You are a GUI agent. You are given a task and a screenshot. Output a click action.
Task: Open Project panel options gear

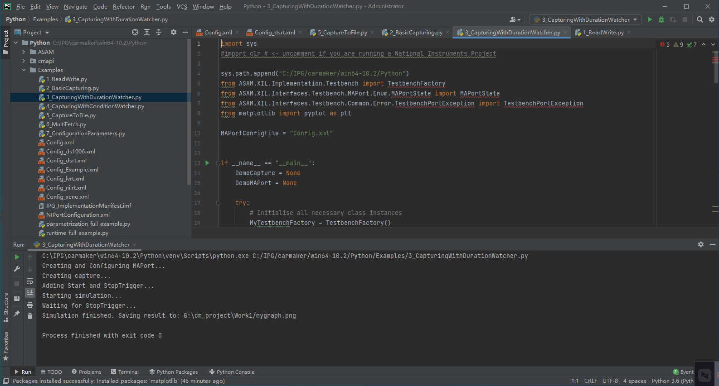pyautogui.click(x=174, y=32)
